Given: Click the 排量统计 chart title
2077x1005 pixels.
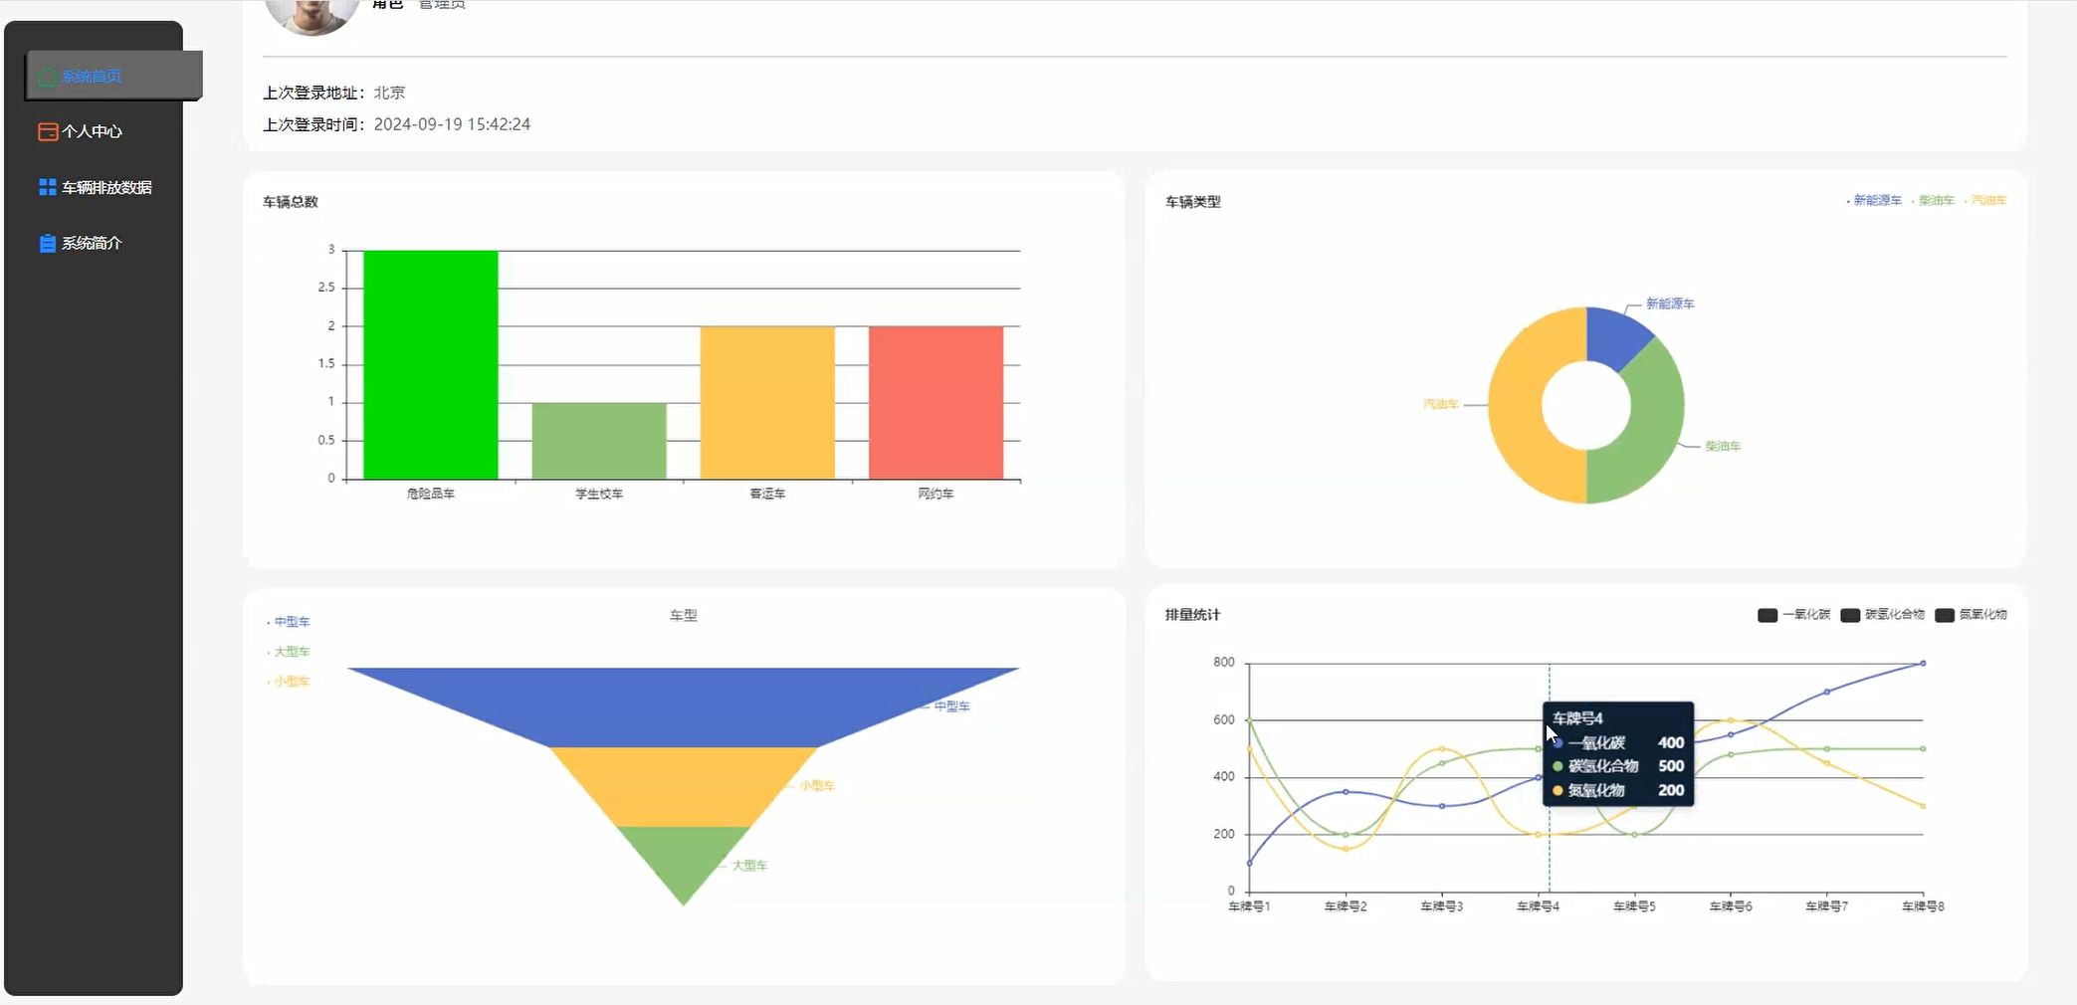Looking at the screenshot, I should [x=1193, y=615].
